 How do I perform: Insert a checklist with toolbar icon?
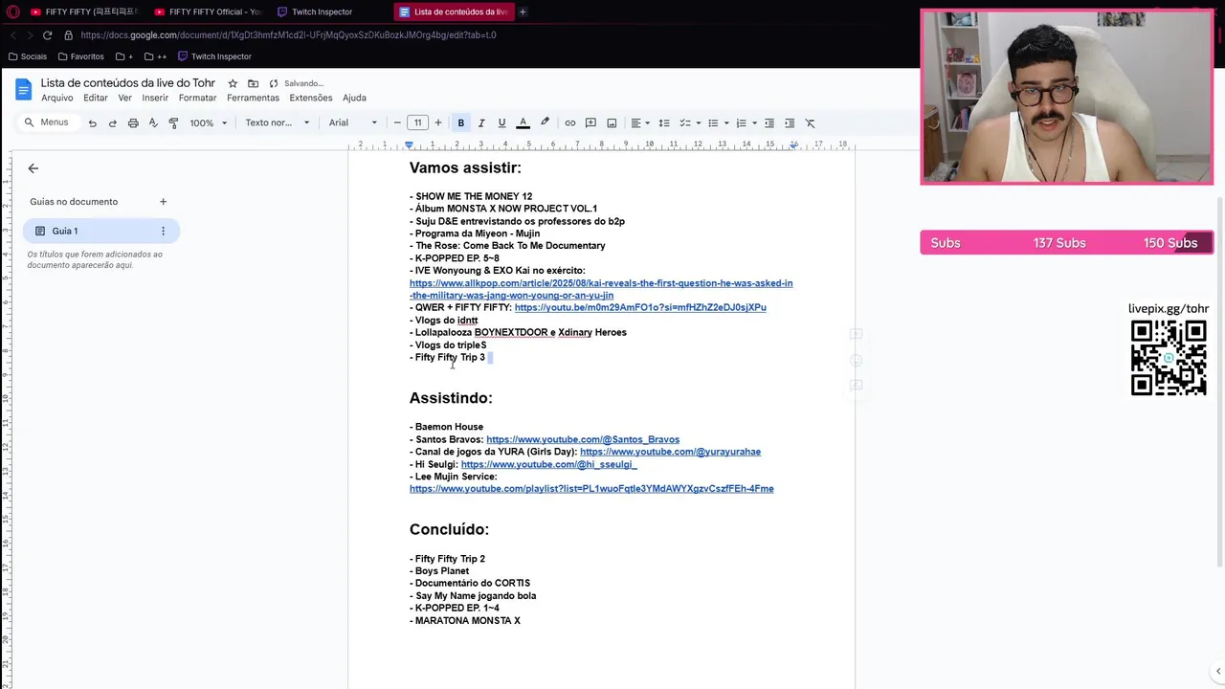pyautogui.click(x=684, y=123)
